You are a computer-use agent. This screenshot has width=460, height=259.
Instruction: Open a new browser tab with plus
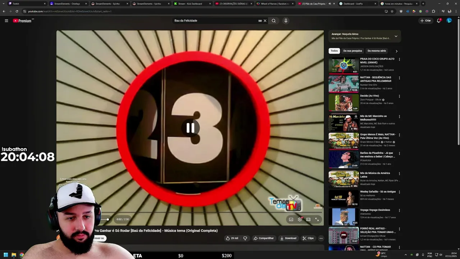pos(423,4)
